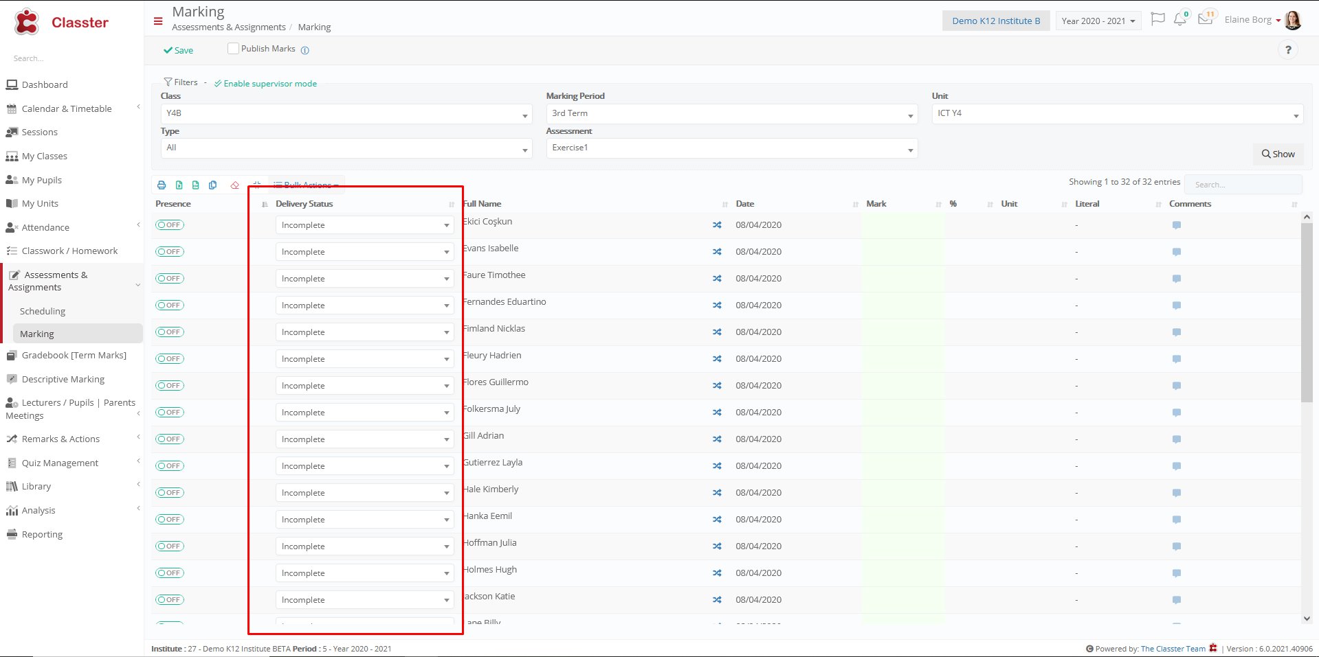Go to My Pupils in the sidebar

click(42, 181)
